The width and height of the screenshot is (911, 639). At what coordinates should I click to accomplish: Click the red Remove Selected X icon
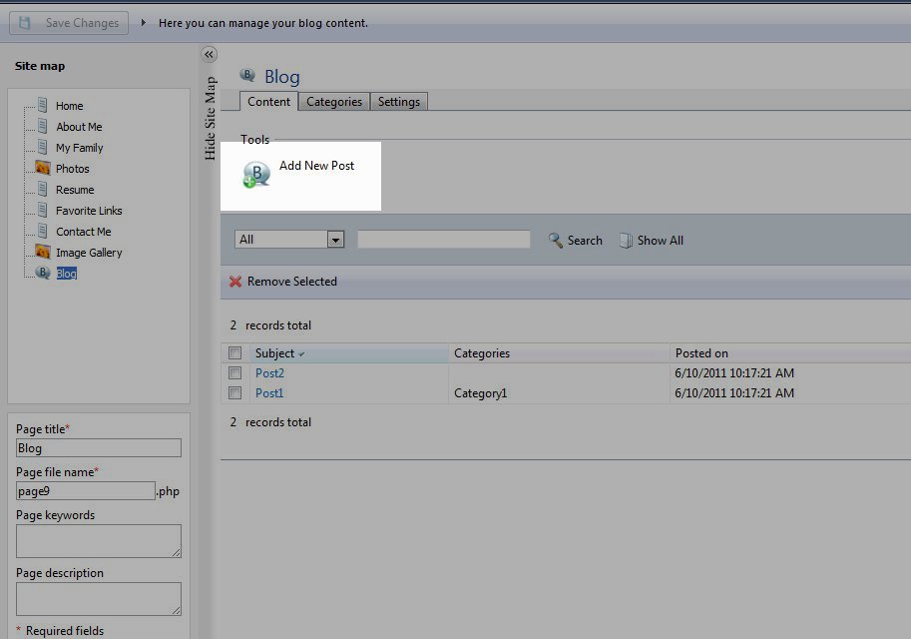235,282
